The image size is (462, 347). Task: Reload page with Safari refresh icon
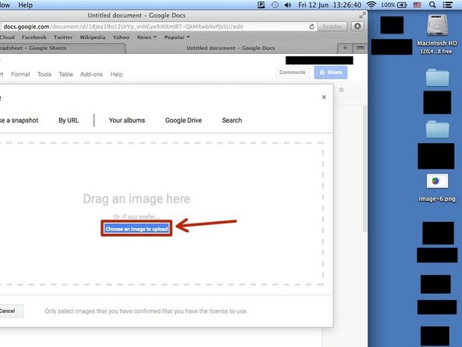pyautogui.click(x=311, y=27)
